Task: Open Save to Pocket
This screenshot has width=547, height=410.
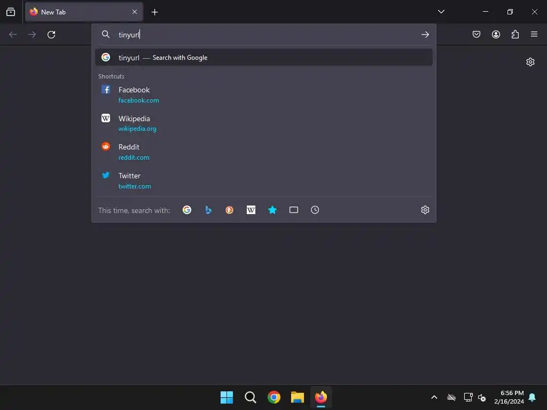Action: pyautogui.click(x=476, y=34)
